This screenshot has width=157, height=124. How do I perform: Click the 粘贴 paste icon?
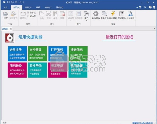[42, 14]
